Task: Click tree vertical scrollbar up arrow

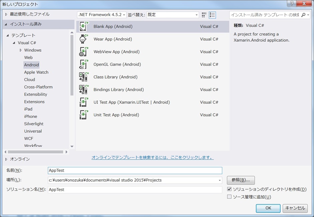Action: click(x=72, y=32)
